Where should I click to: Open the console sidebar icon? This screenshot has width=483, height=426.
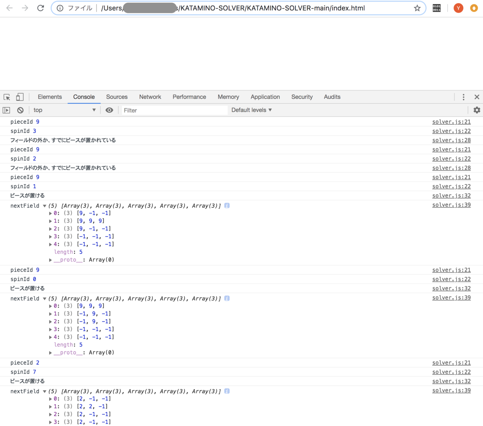(x=6, y=110)
